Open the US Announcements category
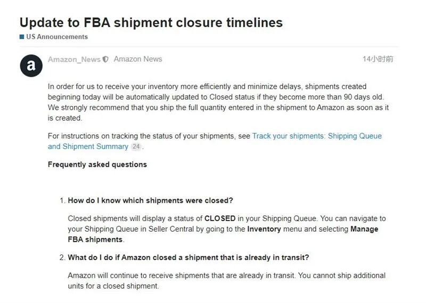Image resolution: width=426 pixels, height=303 pixels. pos(57,37)
